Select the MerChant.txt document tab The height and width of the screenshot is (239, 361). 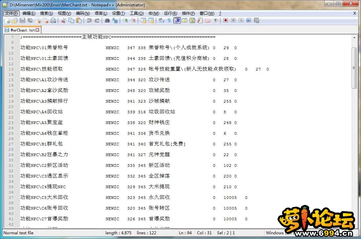[x=22, y=30]
